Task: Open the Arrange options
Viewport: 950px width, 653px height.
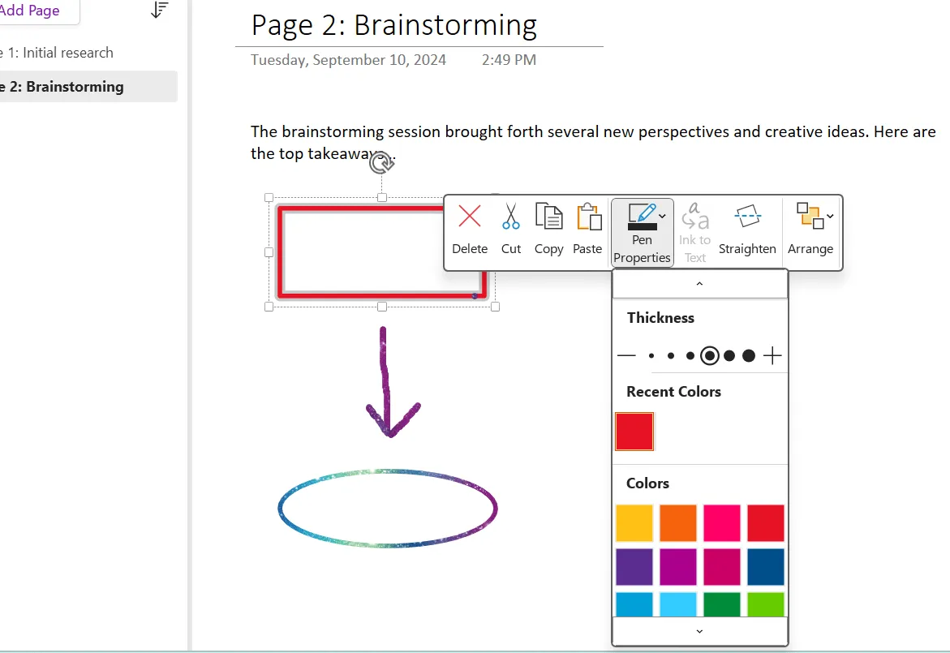Action: (x=810, y=230)
